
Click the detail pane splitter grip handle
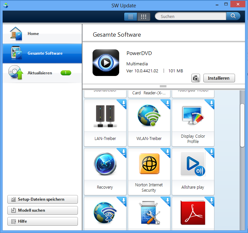pos(163,86)
